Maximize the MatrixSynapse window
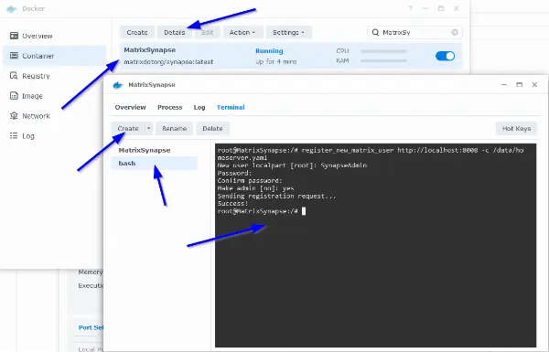The width and height of the screenshot is (549, 352). (519, 85)
